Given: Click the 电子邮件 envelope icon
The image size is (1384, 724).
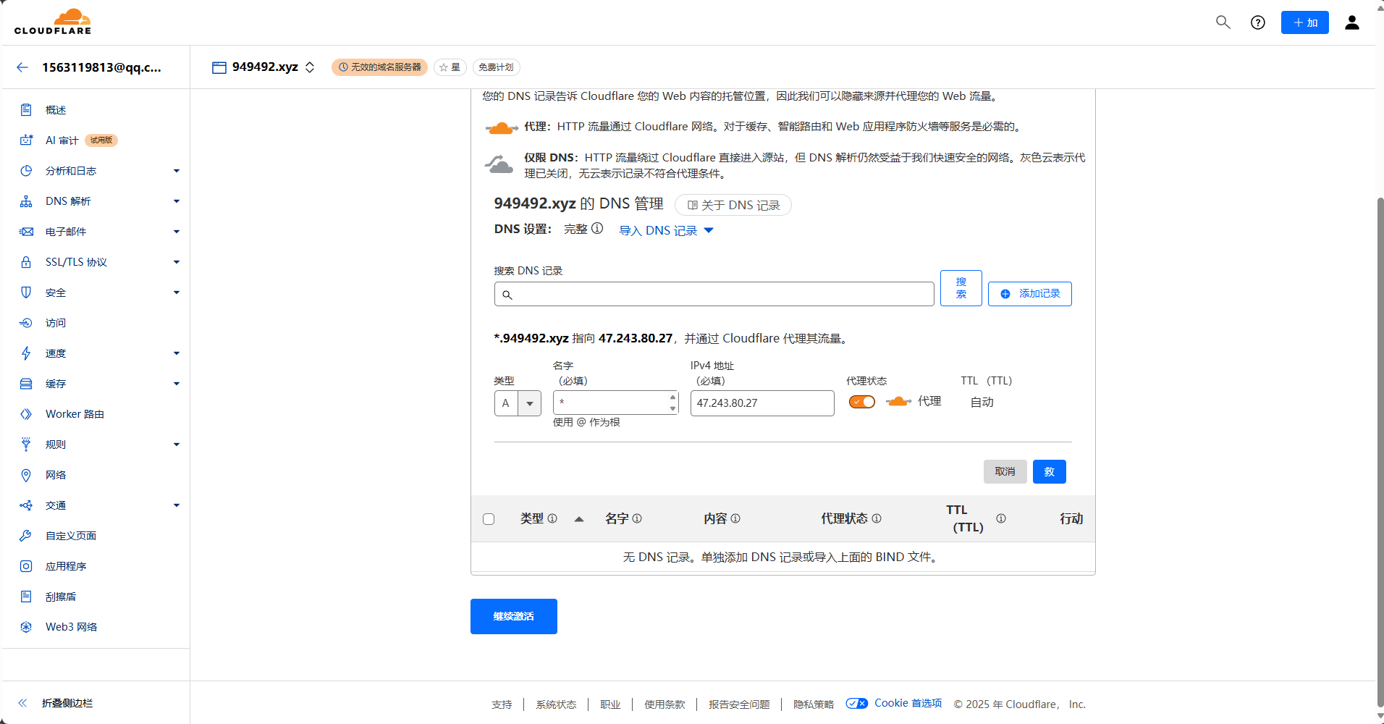Looking at the screenshot, I should 26,232.
